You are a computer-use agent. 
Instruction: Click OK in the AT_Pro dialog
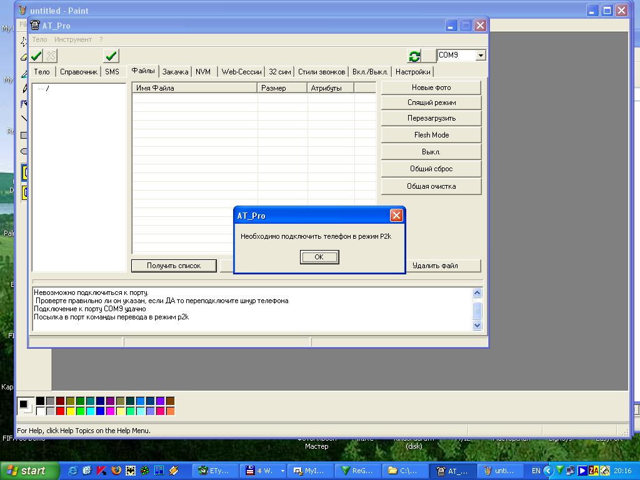[x=319, y=257]
